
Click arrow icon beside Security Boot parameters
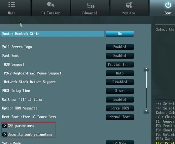[x=5, y=134]
